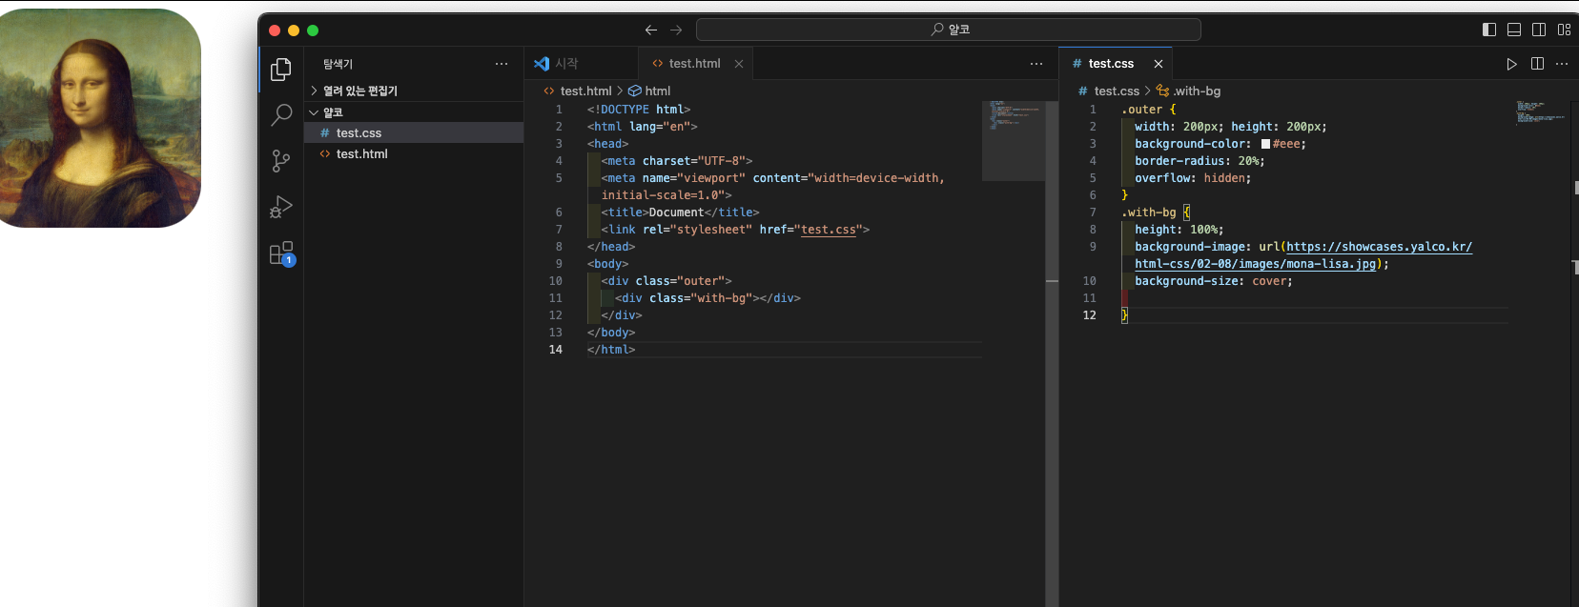
Task: Customize layout icon in title bar
Action: click(1564, 30)
